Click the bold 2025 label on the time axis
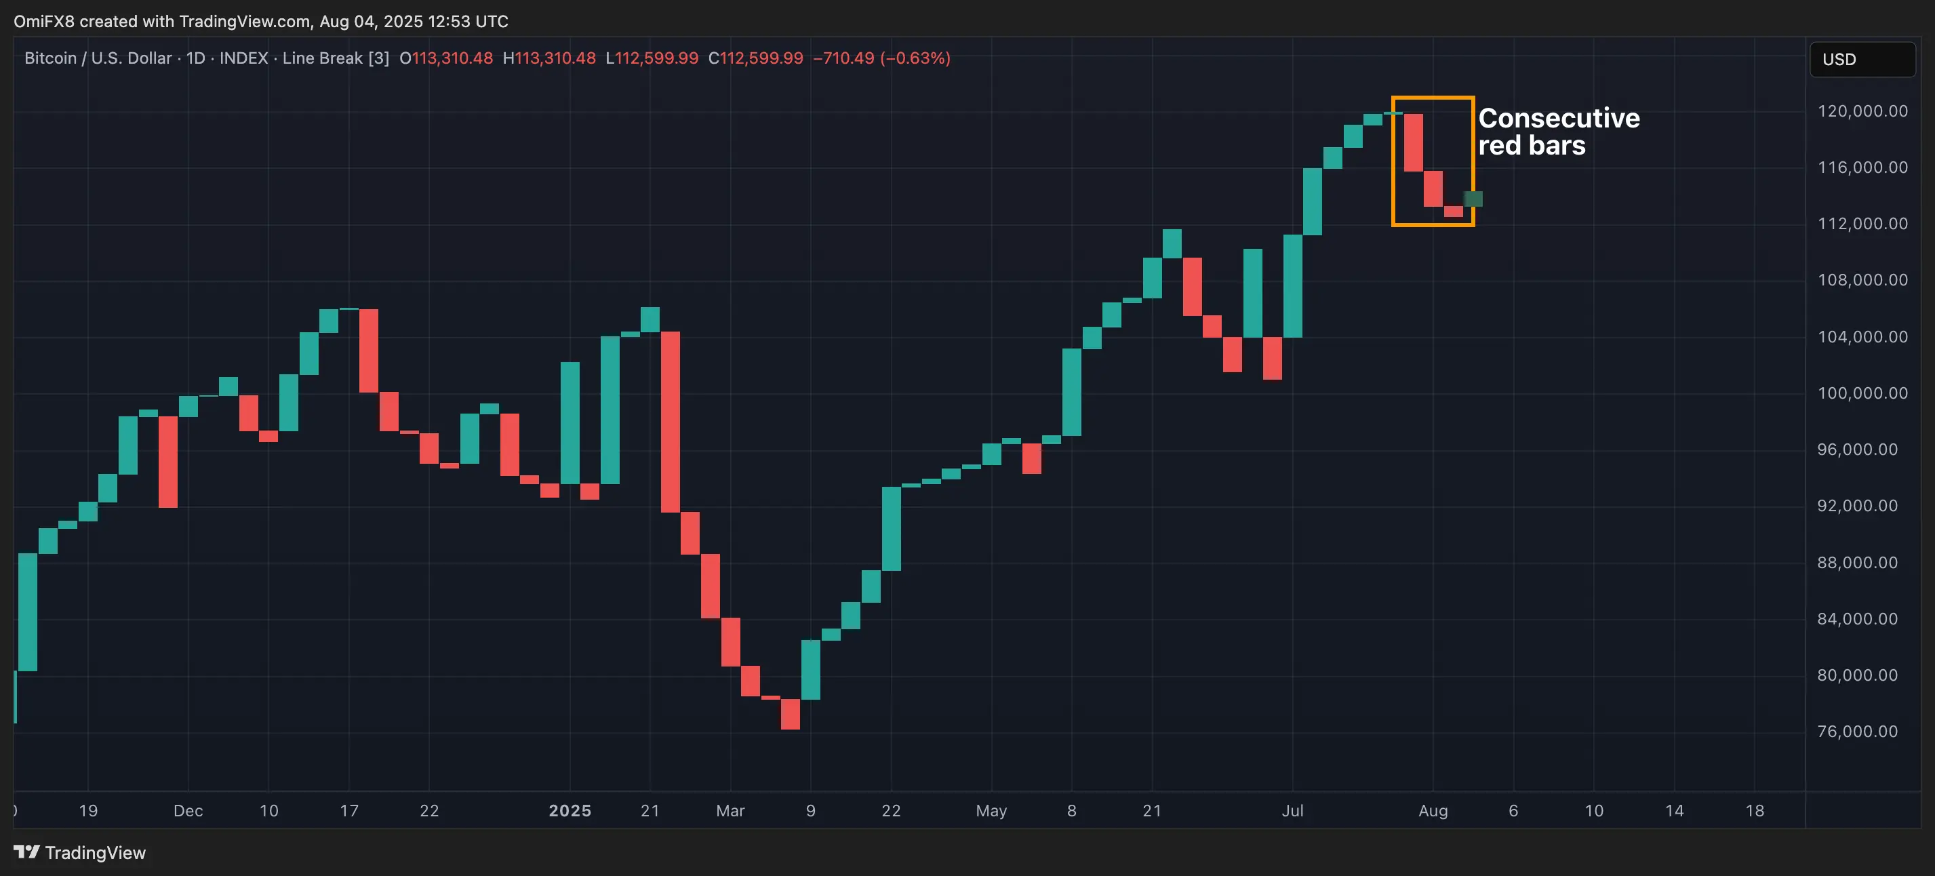This screenshot has width=1935, height=876. click(x=570, y=811)
